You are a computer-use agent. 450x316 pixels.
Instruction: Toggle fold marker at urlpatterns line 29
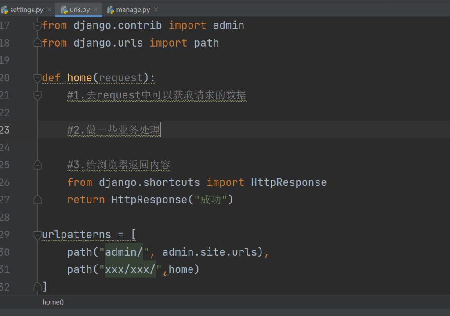[x=37, y=235]
